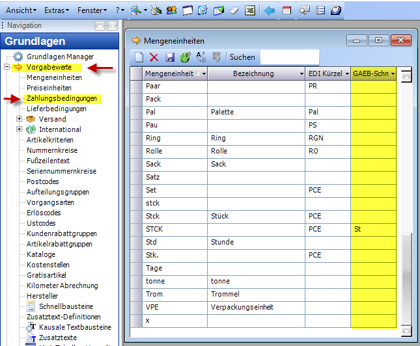Select Zahlungsbedingungen in the navigation tree
Viewport: 420px width, 346px height.
coord(61,99)
